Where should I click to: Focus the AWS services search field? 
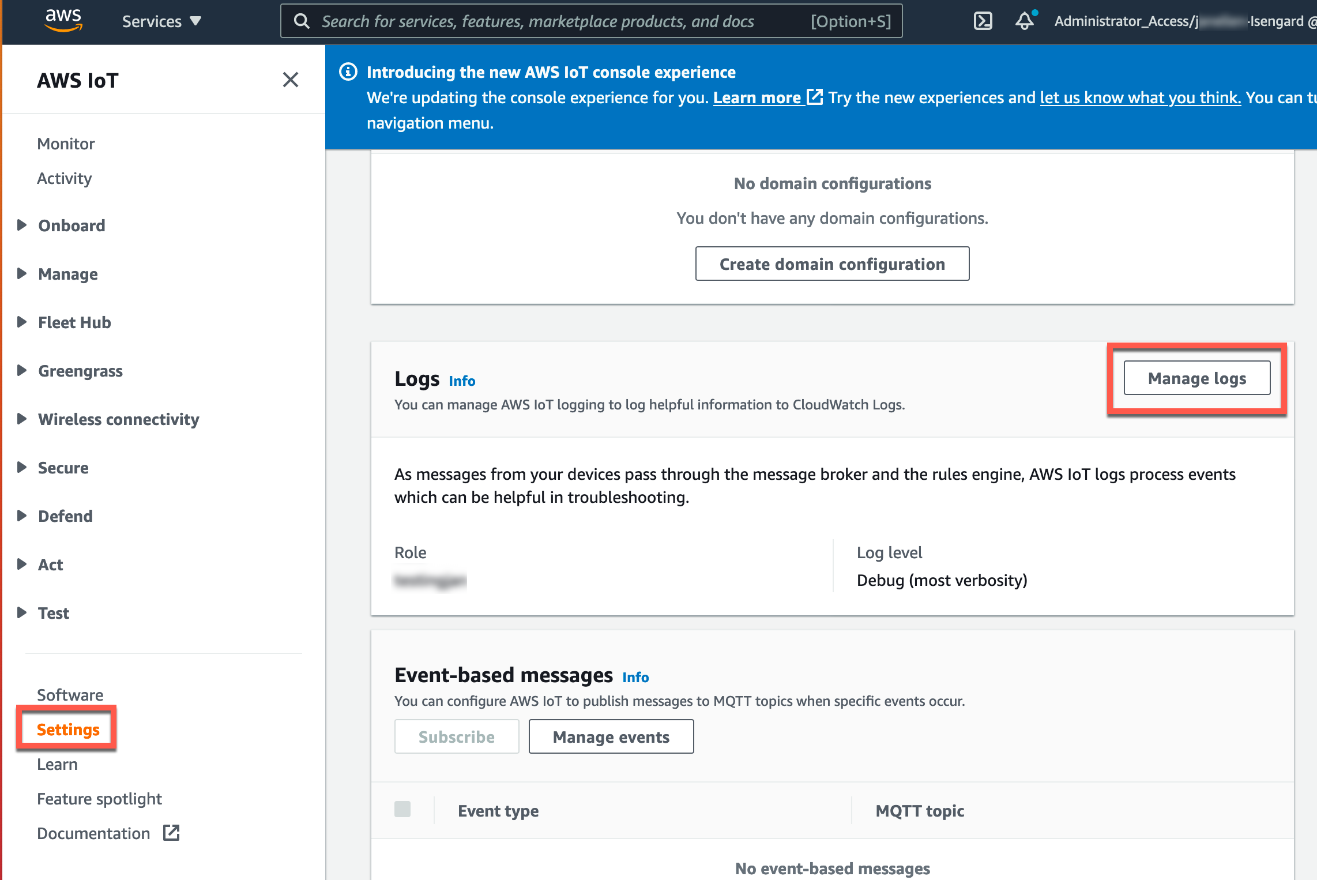point(592,21)
